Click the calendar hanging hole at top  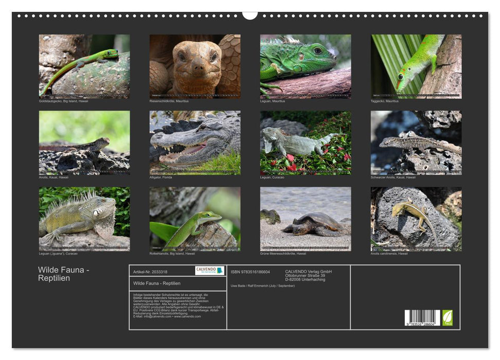click(250, 14)
